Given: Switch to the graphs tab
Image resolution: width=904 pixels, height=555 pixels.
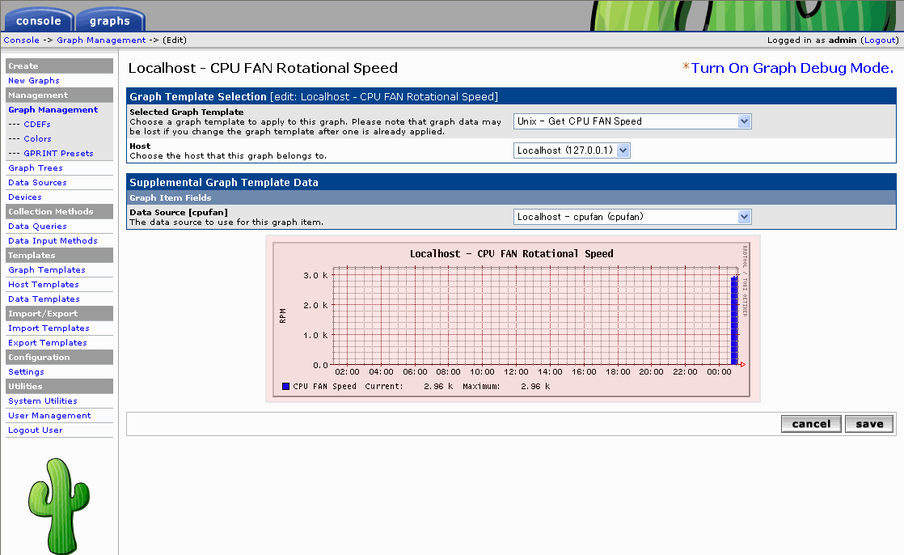Looking at the screenshot, I should pyautogui.click(x=110, y=20).
